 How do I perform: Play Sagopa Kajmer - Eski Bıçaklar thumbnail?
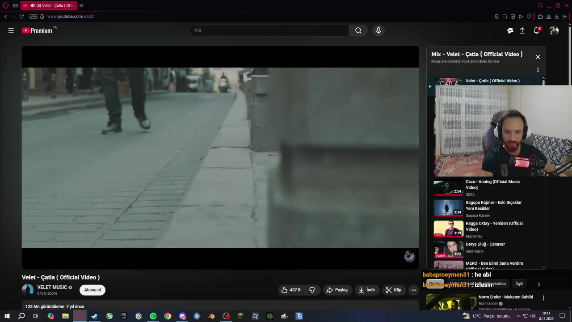point(448,208)
